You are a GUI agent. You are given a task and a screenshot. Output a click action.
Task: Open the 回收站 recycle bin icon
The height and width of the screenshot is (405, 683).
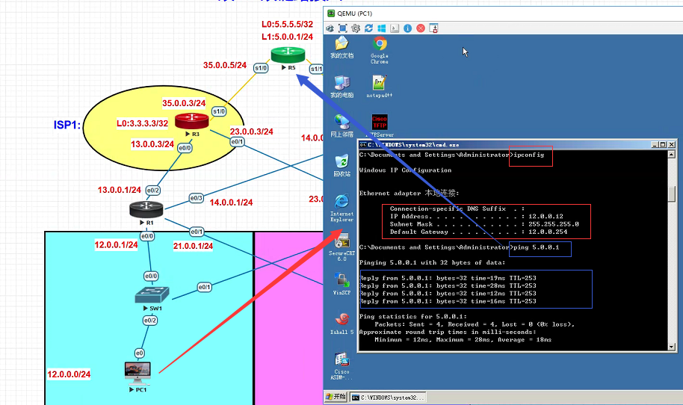342,165
